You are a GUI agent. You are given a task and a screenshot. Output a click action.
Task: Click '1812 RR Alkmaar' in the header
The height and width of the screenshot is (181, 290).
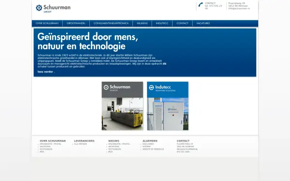tap(238, 6)
